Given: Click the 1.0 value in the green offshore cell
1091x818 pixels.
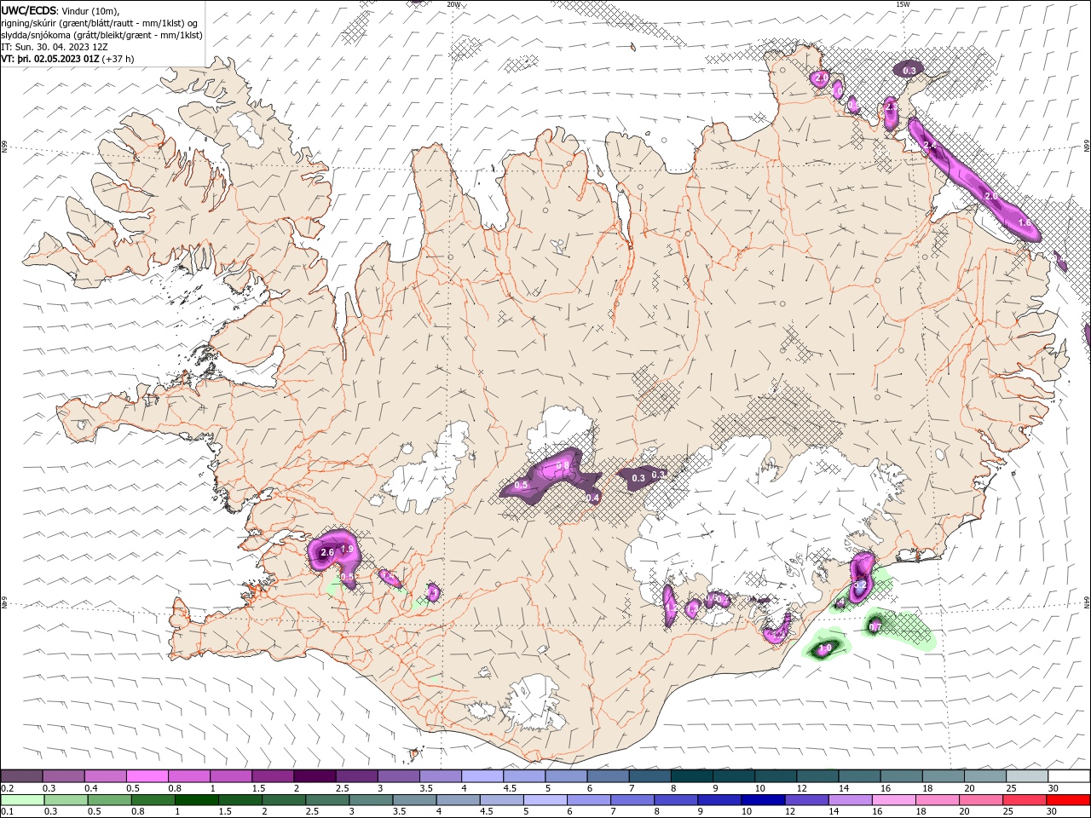Looking at the screenshot, I should point(825,648).
